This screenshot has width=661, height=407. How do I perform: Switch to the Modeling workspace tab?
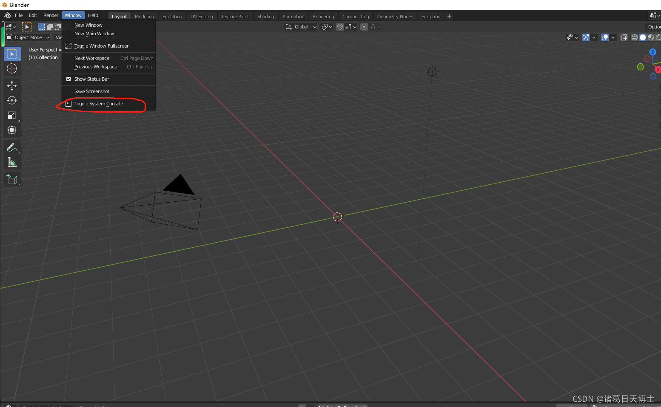coord(145,17)
